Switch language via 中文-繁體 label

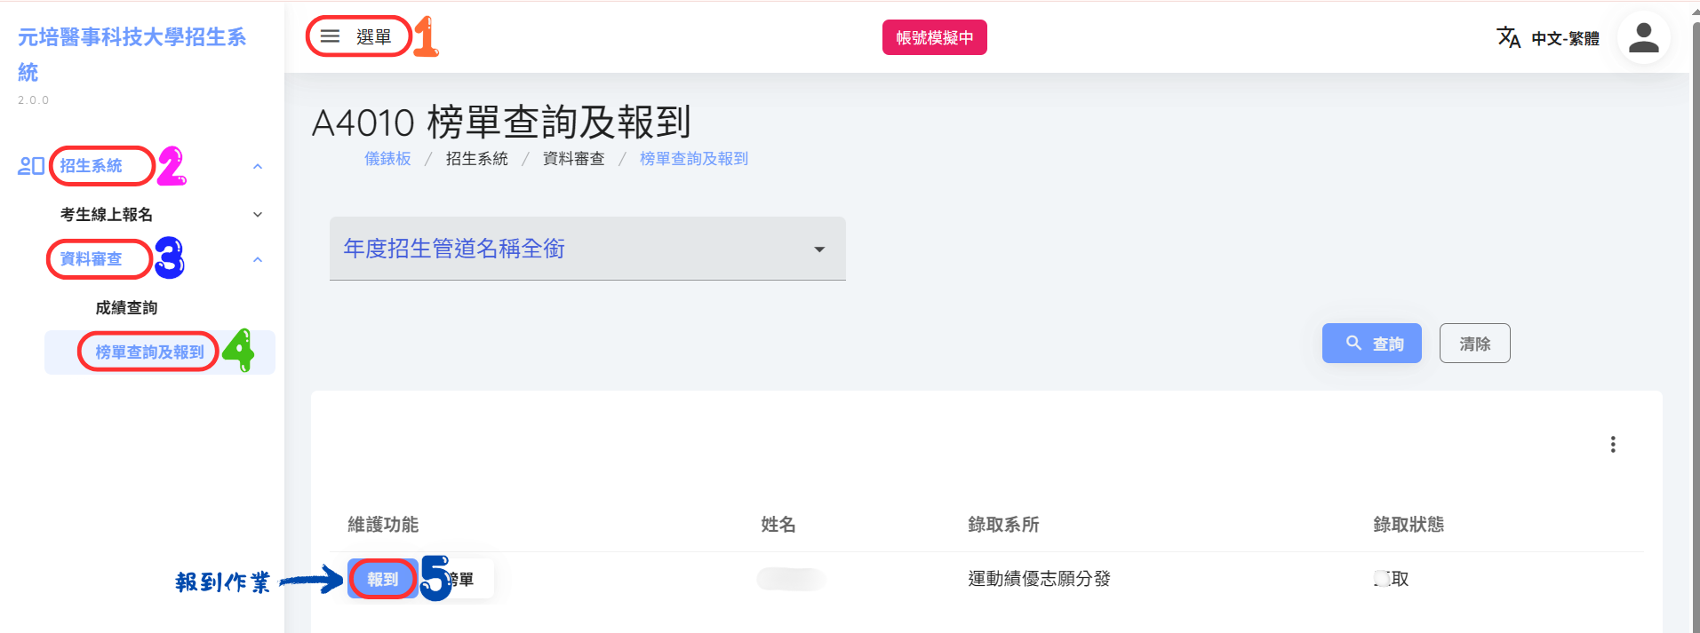[x=1565, y=38]
